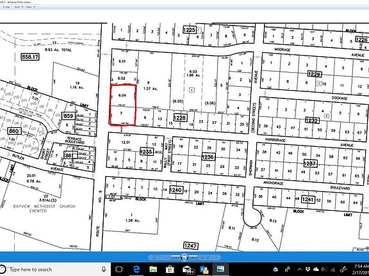Show hidden system tray icons

pyautogui.click(x=299, y=270)
